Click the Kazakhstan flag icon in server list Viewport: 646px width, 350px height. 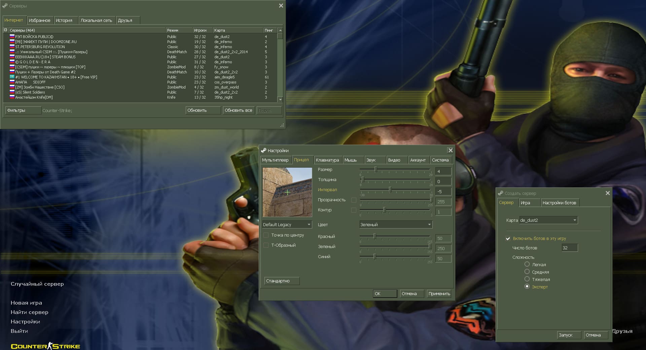point(12,77)
